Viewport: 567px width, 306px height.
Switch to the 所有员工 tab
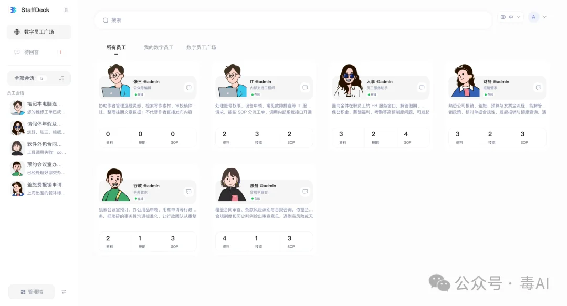point(116,47)
